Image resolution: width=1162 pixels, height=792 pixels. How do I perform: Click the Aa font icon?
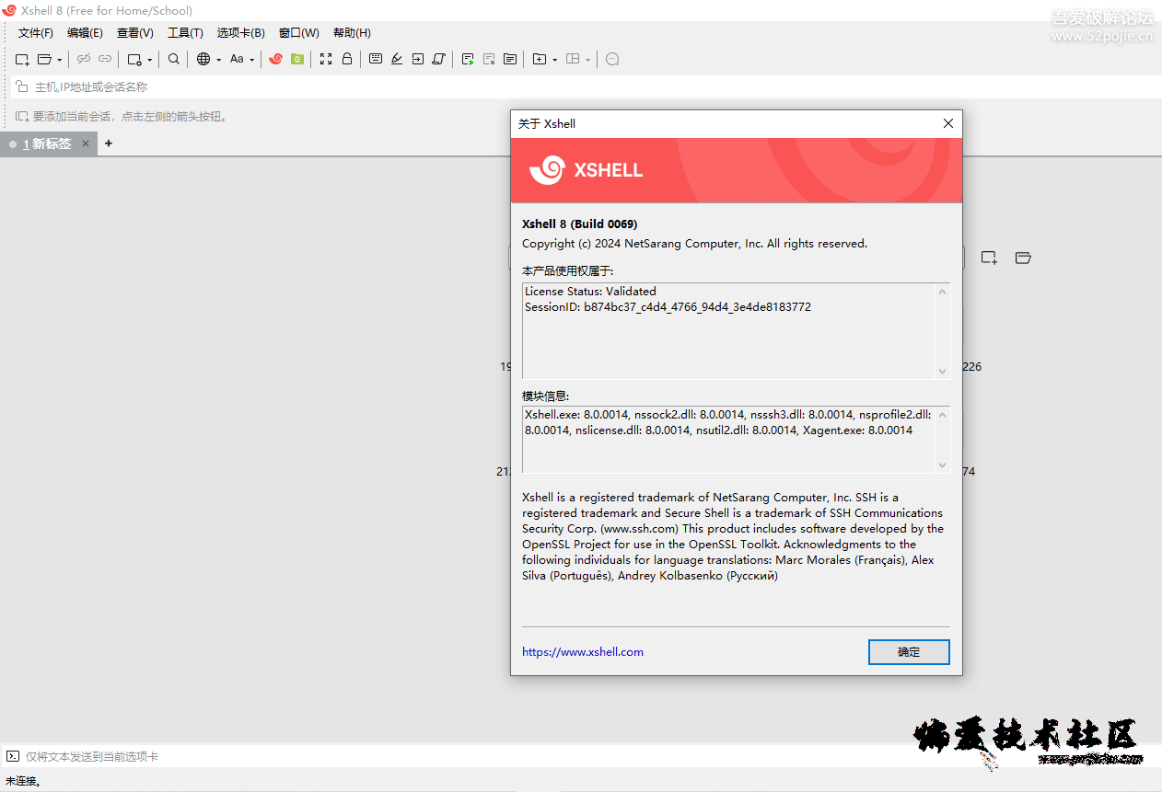coord(237,59)
